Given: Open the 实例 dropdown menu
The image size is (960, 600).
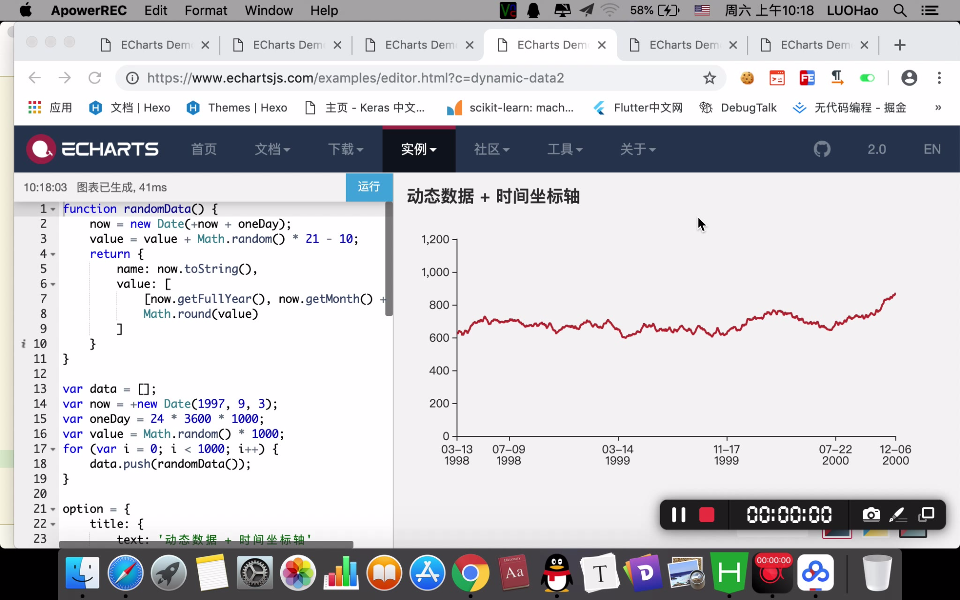Looking at the screenshot, I should (419, 149).
